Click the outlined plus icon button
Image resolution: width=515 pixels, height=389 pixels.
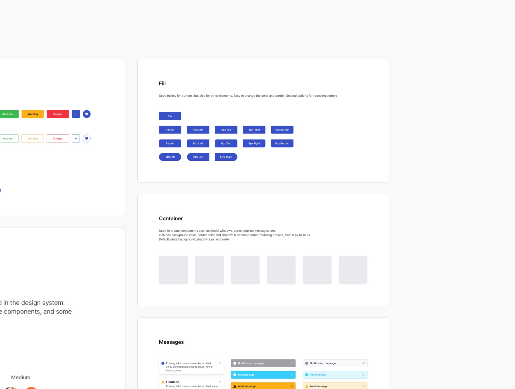[x=76, y=138]
